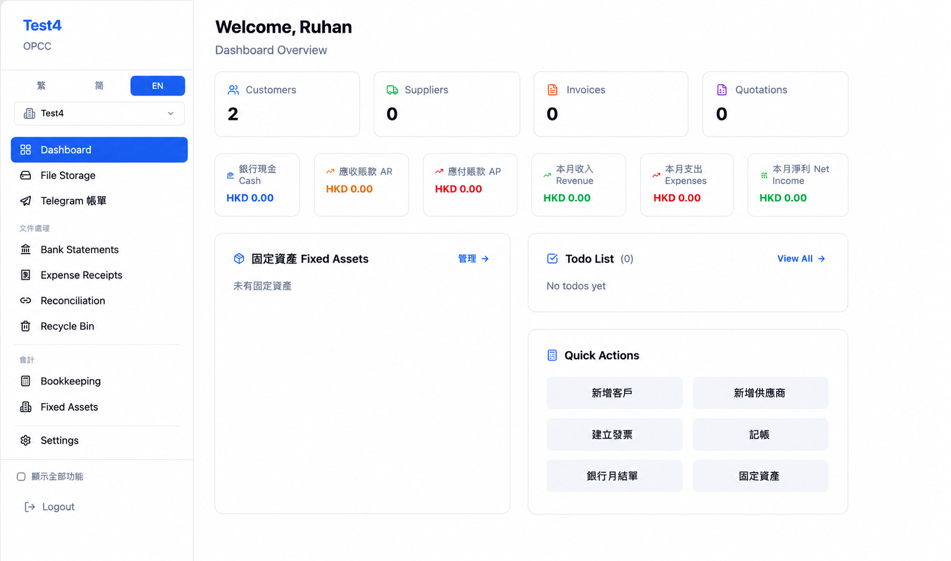Image resolution: width=951 pixels, height=561 pixels.
Task: Click the Logout arrow icon
Action: (30, 507)
